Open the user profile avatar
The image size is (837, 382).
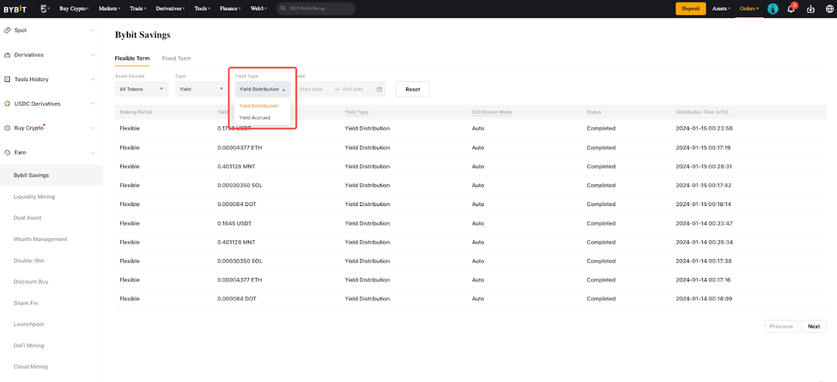(772, 9)
